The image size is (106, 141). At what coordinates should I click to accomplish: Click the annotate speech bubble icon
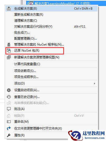click(9, 109)
